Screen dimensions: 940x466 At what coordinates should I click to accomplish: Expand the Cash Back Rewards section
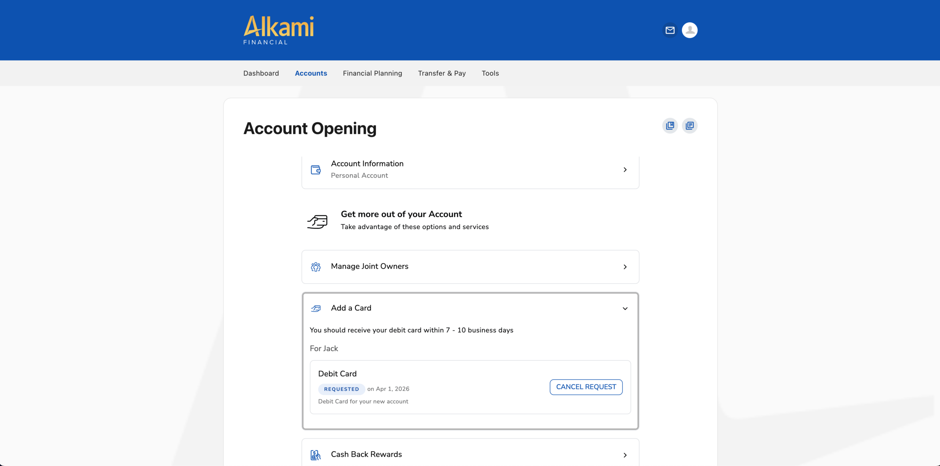click(625, 455)
